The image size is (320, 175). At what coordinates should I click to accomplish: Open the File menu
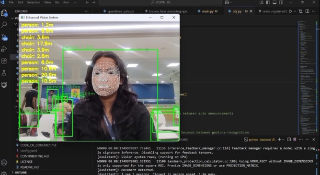pos(11,2)
